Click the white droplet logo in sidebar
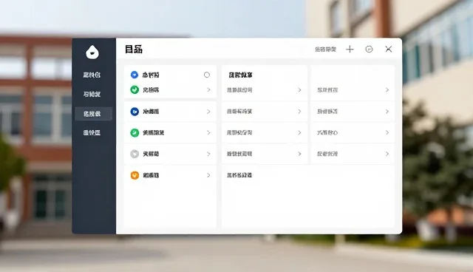473x272 pixels. pos(92,52)
